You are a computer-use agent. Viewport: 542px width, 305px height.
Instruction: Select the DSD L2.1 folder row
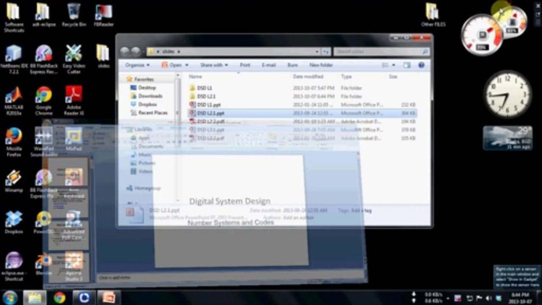coord(302,97)
